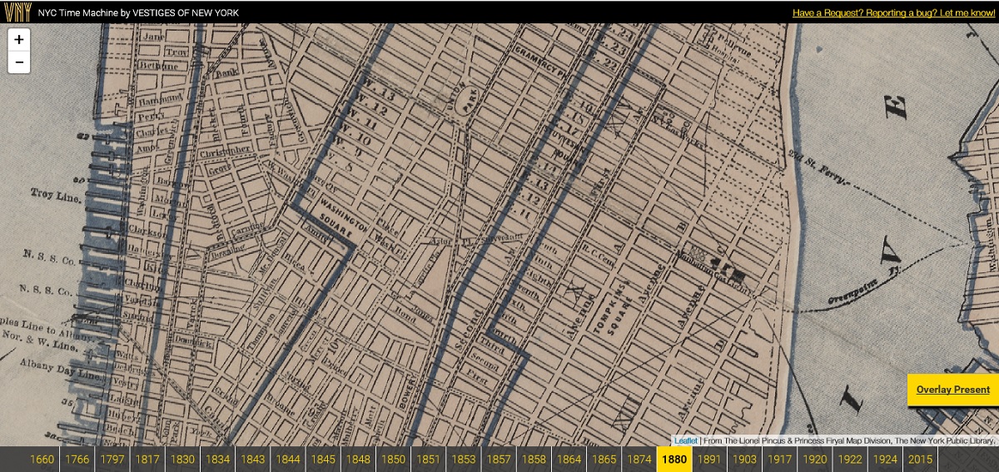The width and height of the screenshot is (999, 472).
Task: Select the 1857 timeline entry
Action: pos(499,460)
